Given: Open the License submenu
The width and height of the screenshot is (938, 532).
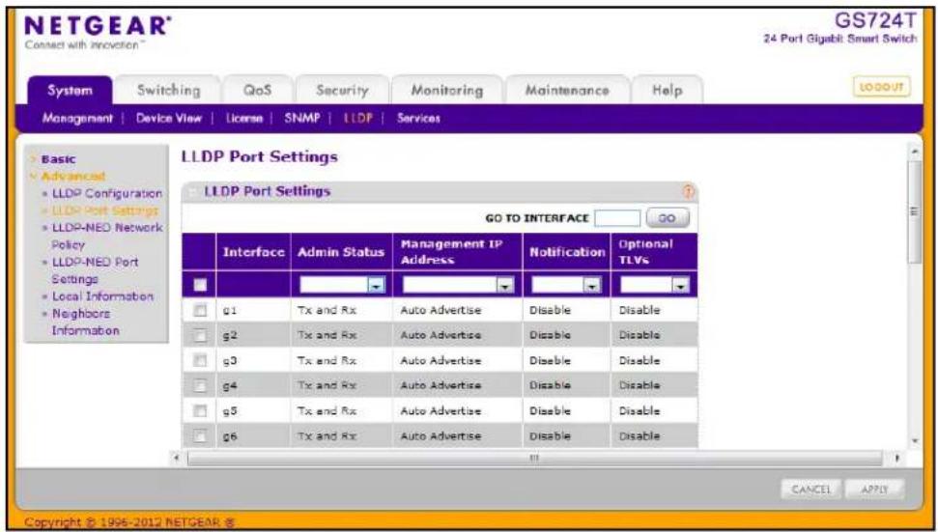Looking at the screenshot, I should point(244,119).
